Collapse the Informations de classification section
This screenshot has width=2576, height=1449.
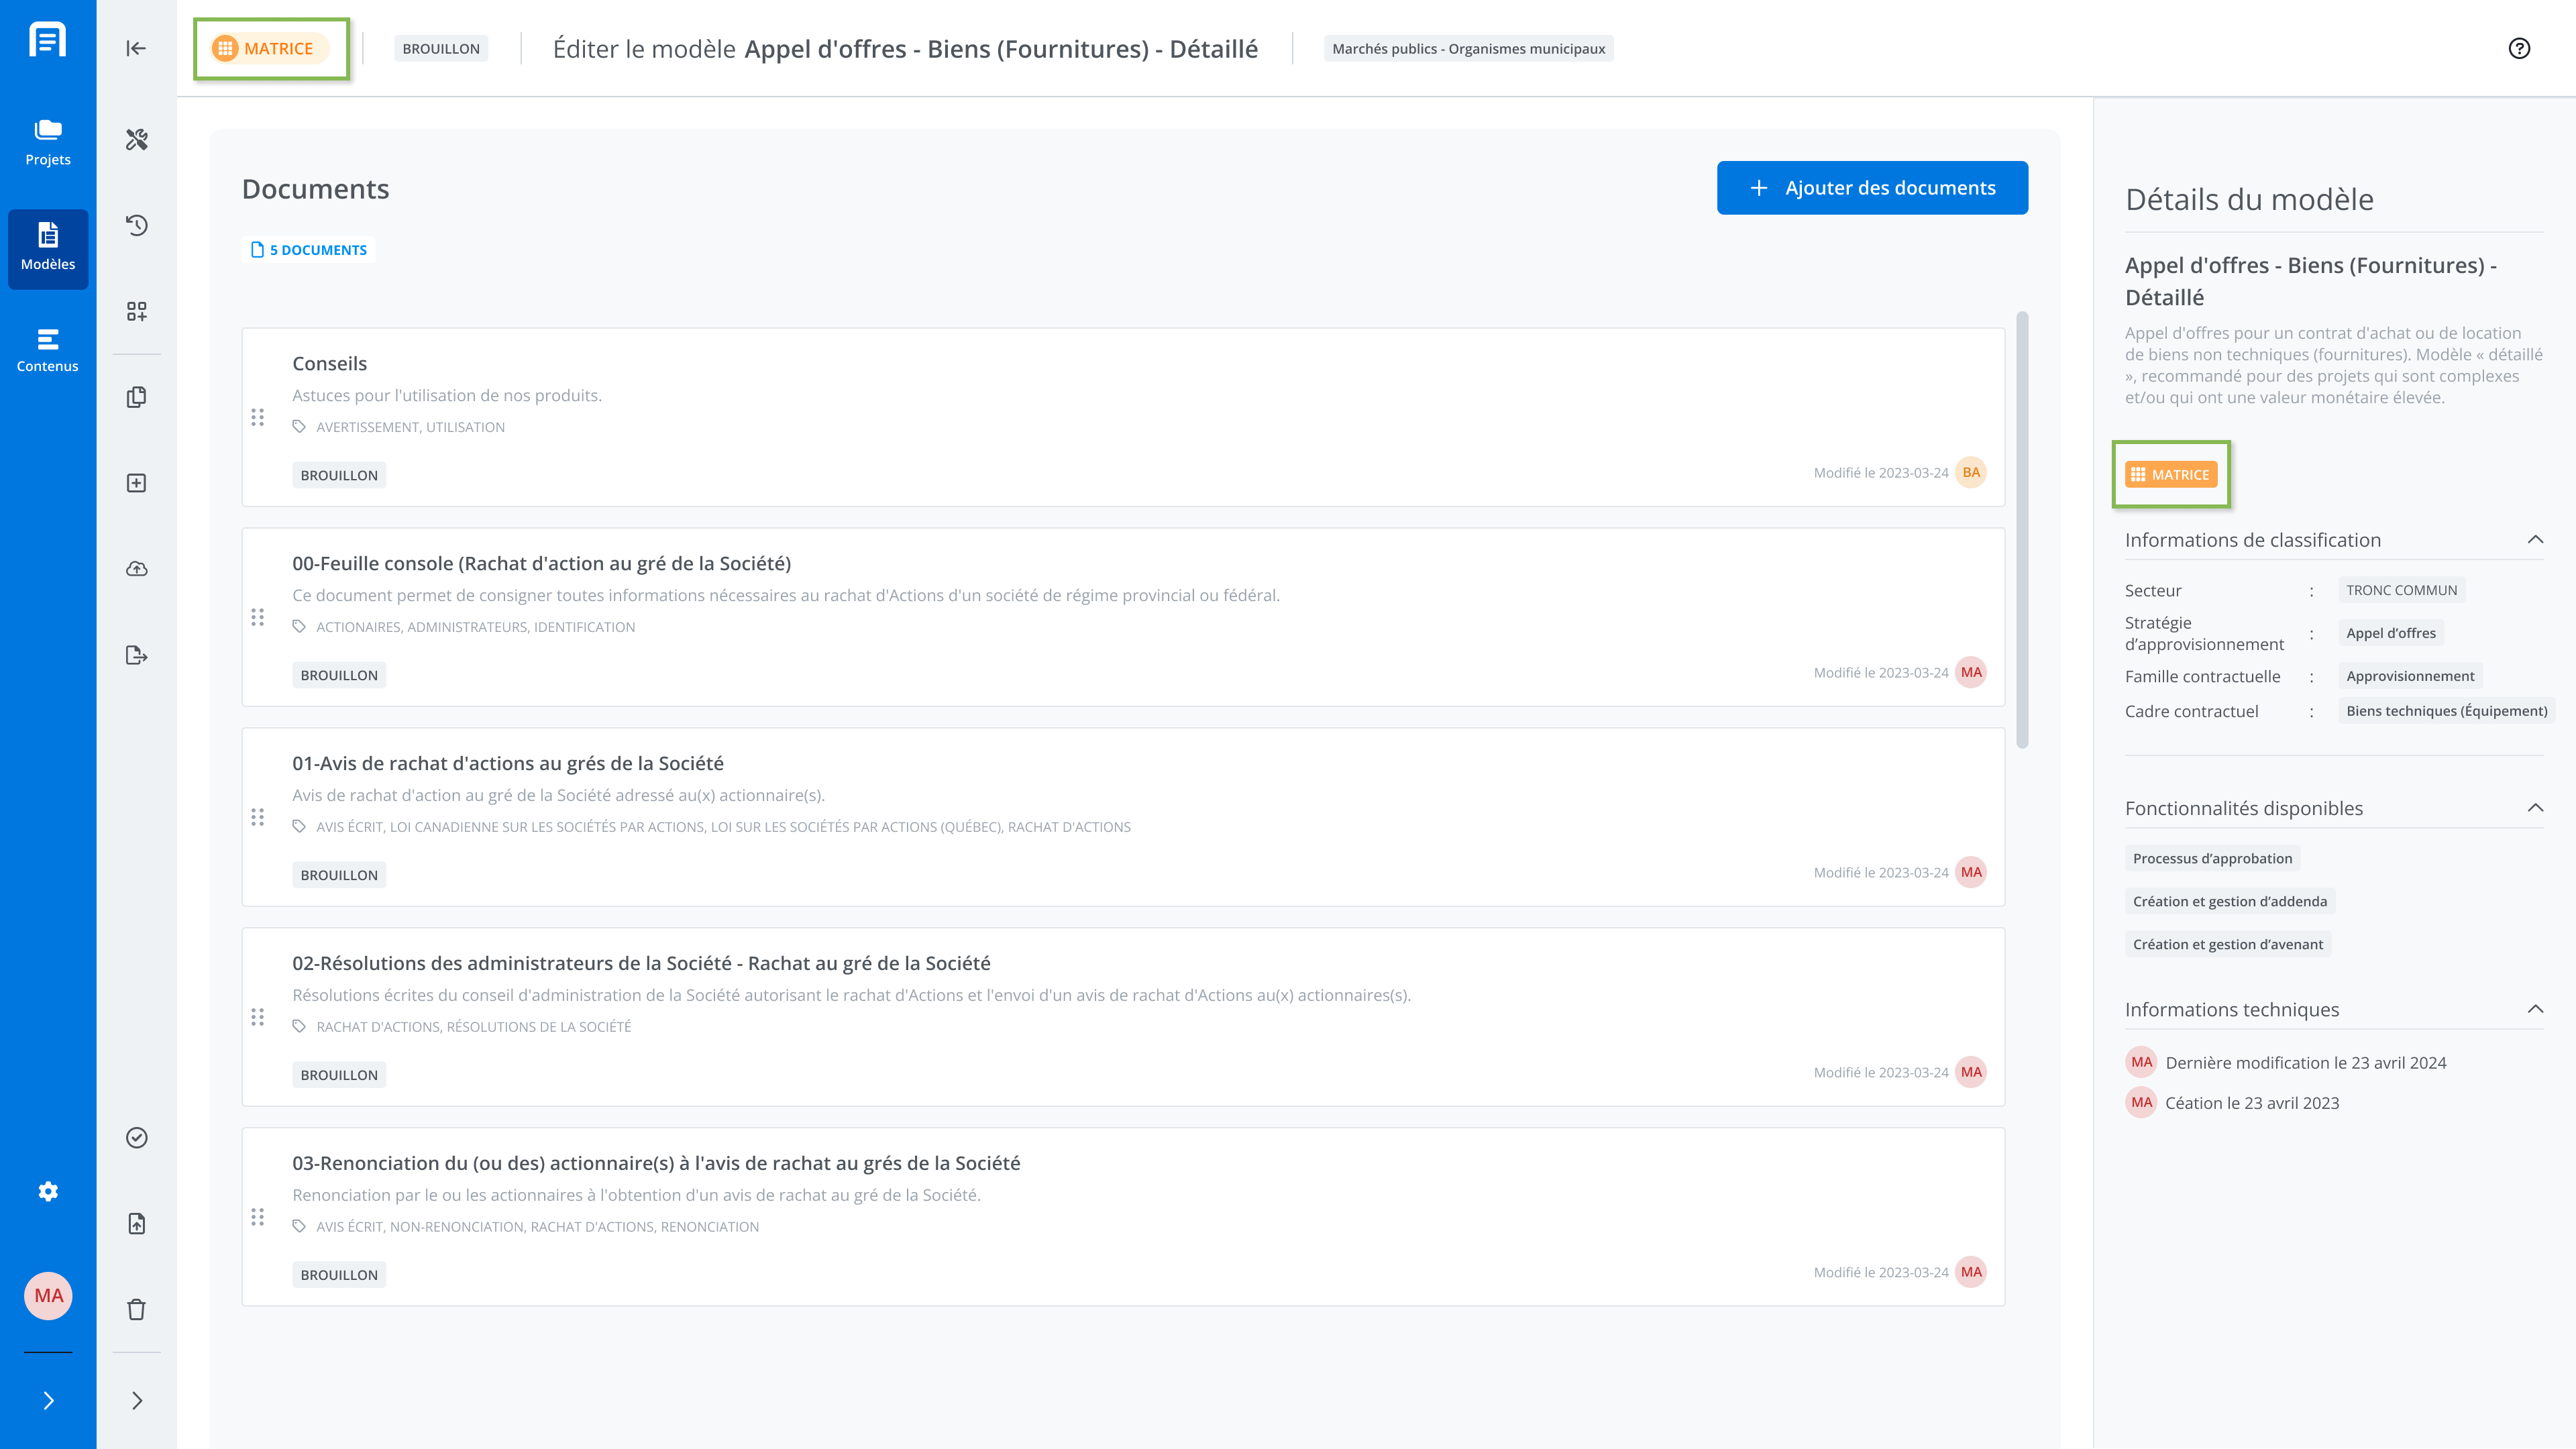pyautogui.click(x=2535, y=540)
